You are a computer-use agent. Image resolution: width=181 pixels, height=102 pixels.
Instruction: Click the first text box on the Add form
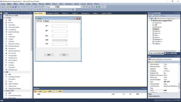60,26
